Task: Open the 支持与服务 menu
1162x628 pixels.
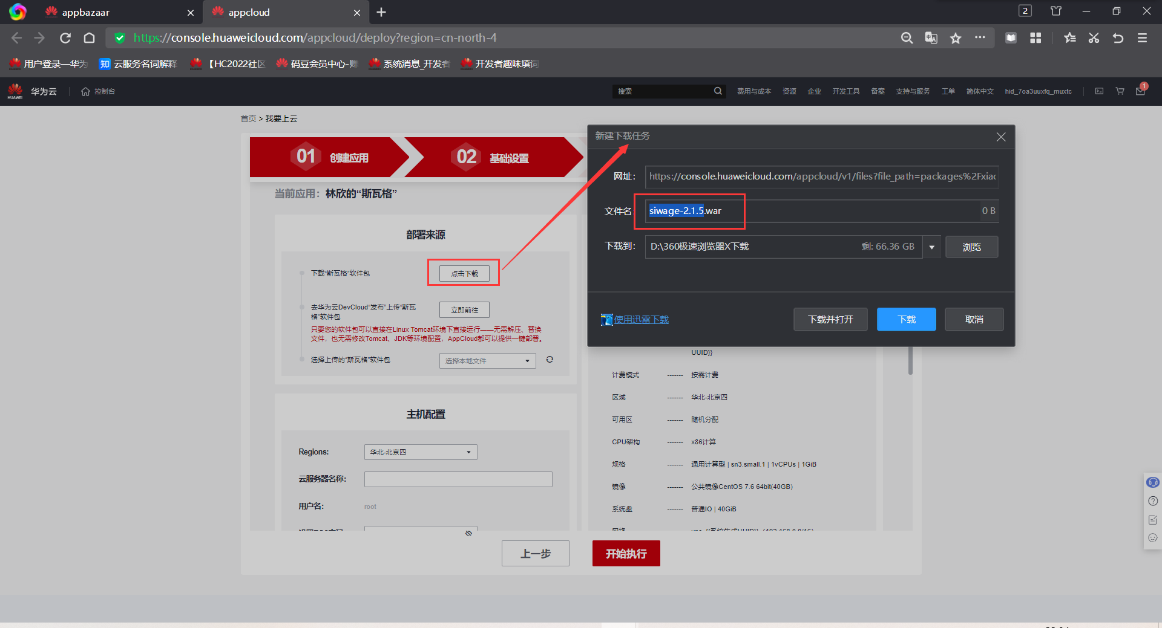Action: (x=913, y=91)
